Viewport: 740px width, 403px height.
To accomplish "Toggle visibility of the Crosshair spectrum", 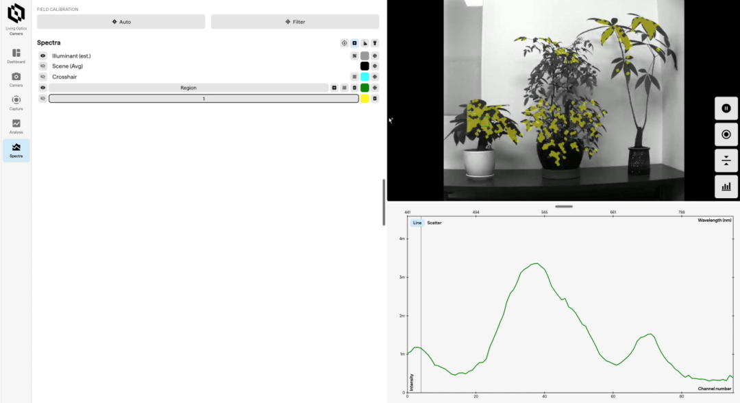I will [42, 77].
